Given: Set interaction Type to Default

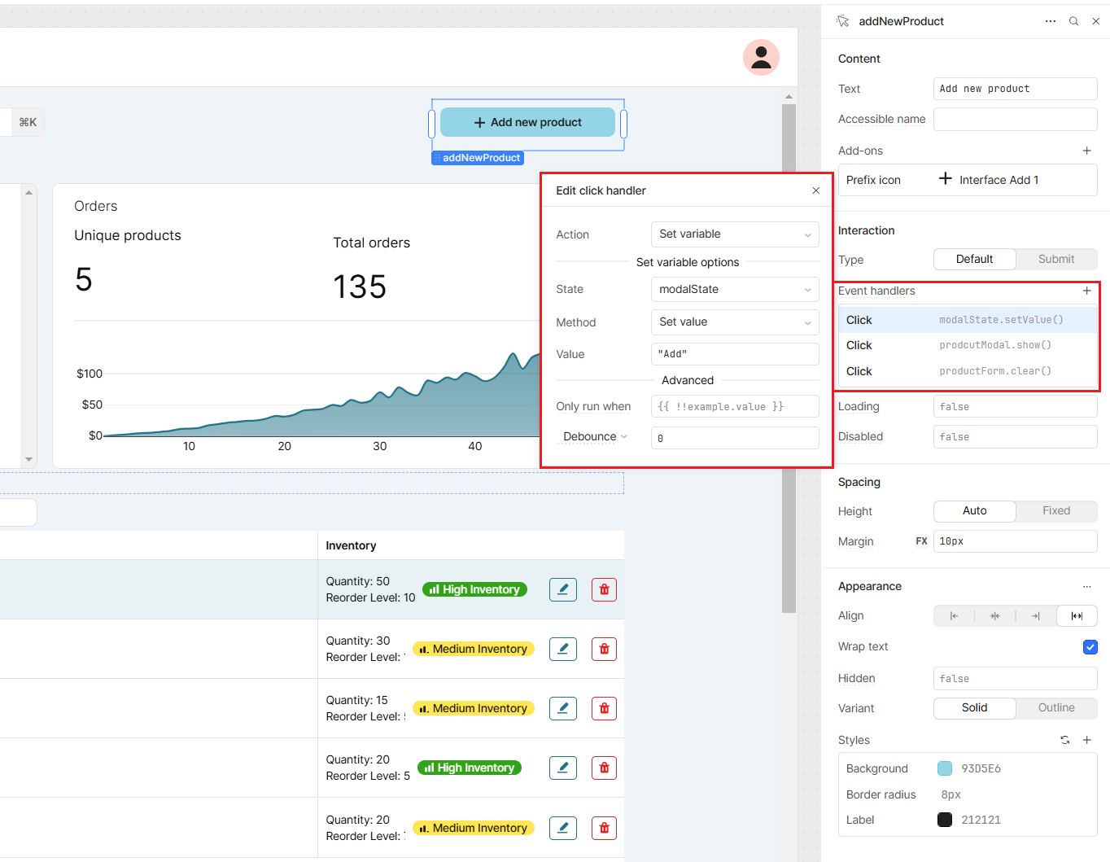Looking at the screenshot, I should tap(974, 259).
